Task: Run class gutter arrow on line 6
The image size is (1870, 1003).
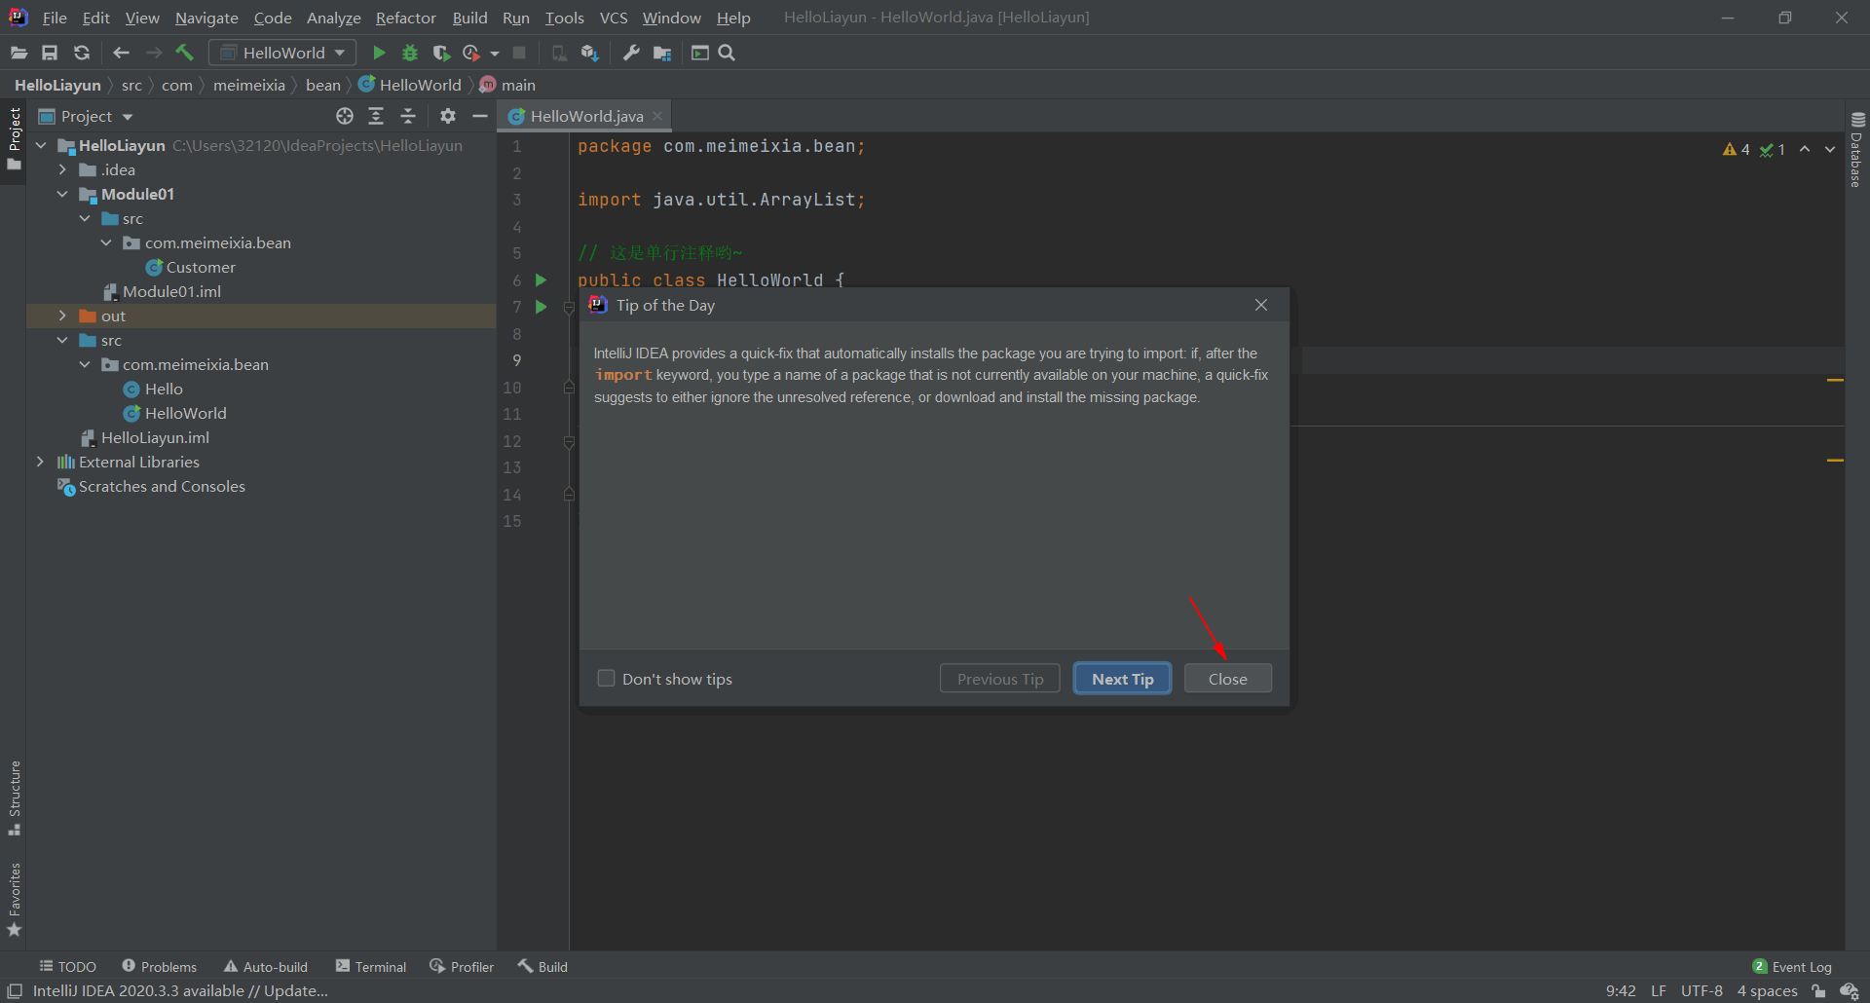Action: (x=542, y=280)
